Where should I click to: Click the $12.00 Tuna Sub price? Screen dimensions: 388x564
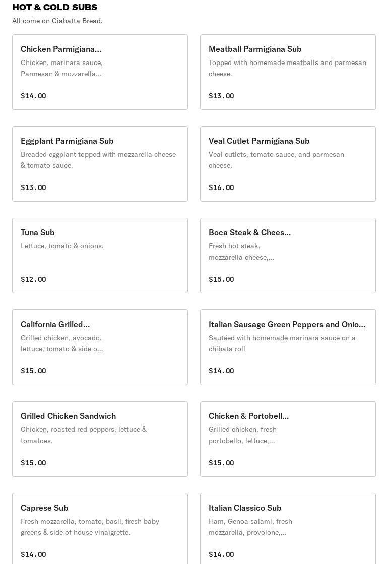pyautogui.click(x=33, y=279)
